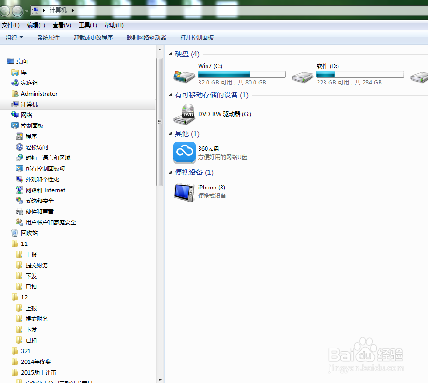The height and width of the screenshot is (383, 428).
Task: Open the iPhone portable device
Action: click(x=212, y=187)
